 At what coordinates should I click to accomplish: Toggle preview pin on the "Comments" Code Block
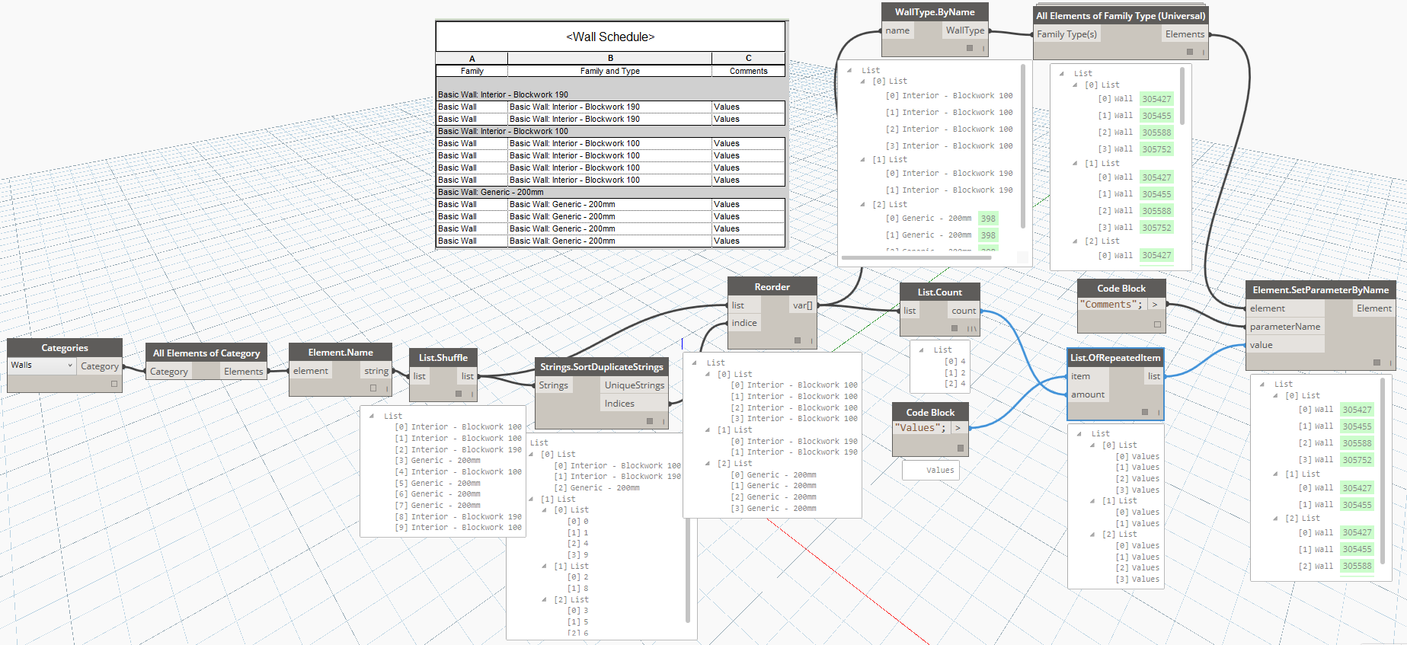tap(1157, 324)
